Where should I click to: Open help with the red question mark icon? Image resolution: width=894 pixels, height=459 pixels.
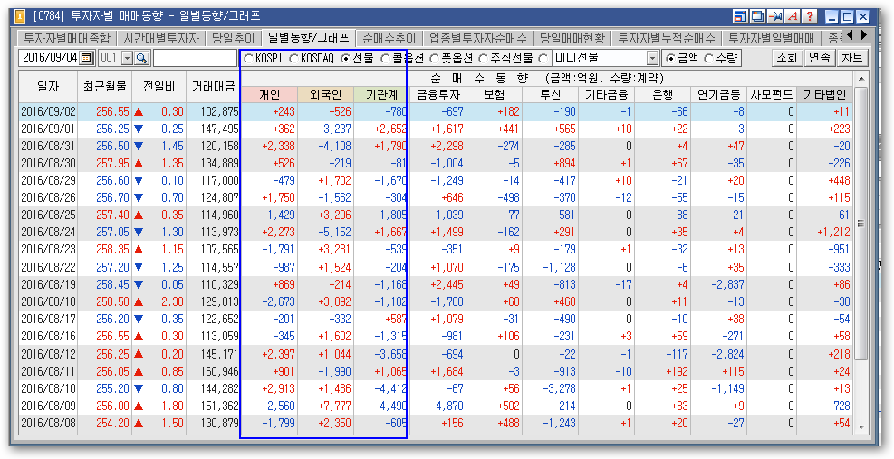[x=810, y=16]
